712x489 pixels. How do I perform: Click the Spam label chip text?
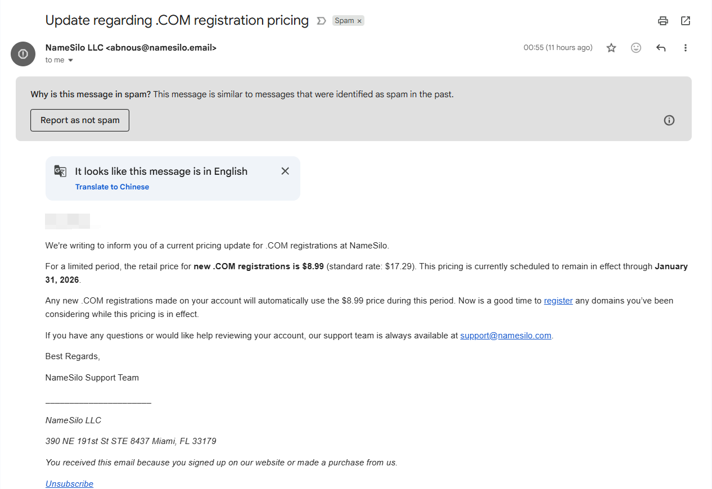[x=344, y=21]
